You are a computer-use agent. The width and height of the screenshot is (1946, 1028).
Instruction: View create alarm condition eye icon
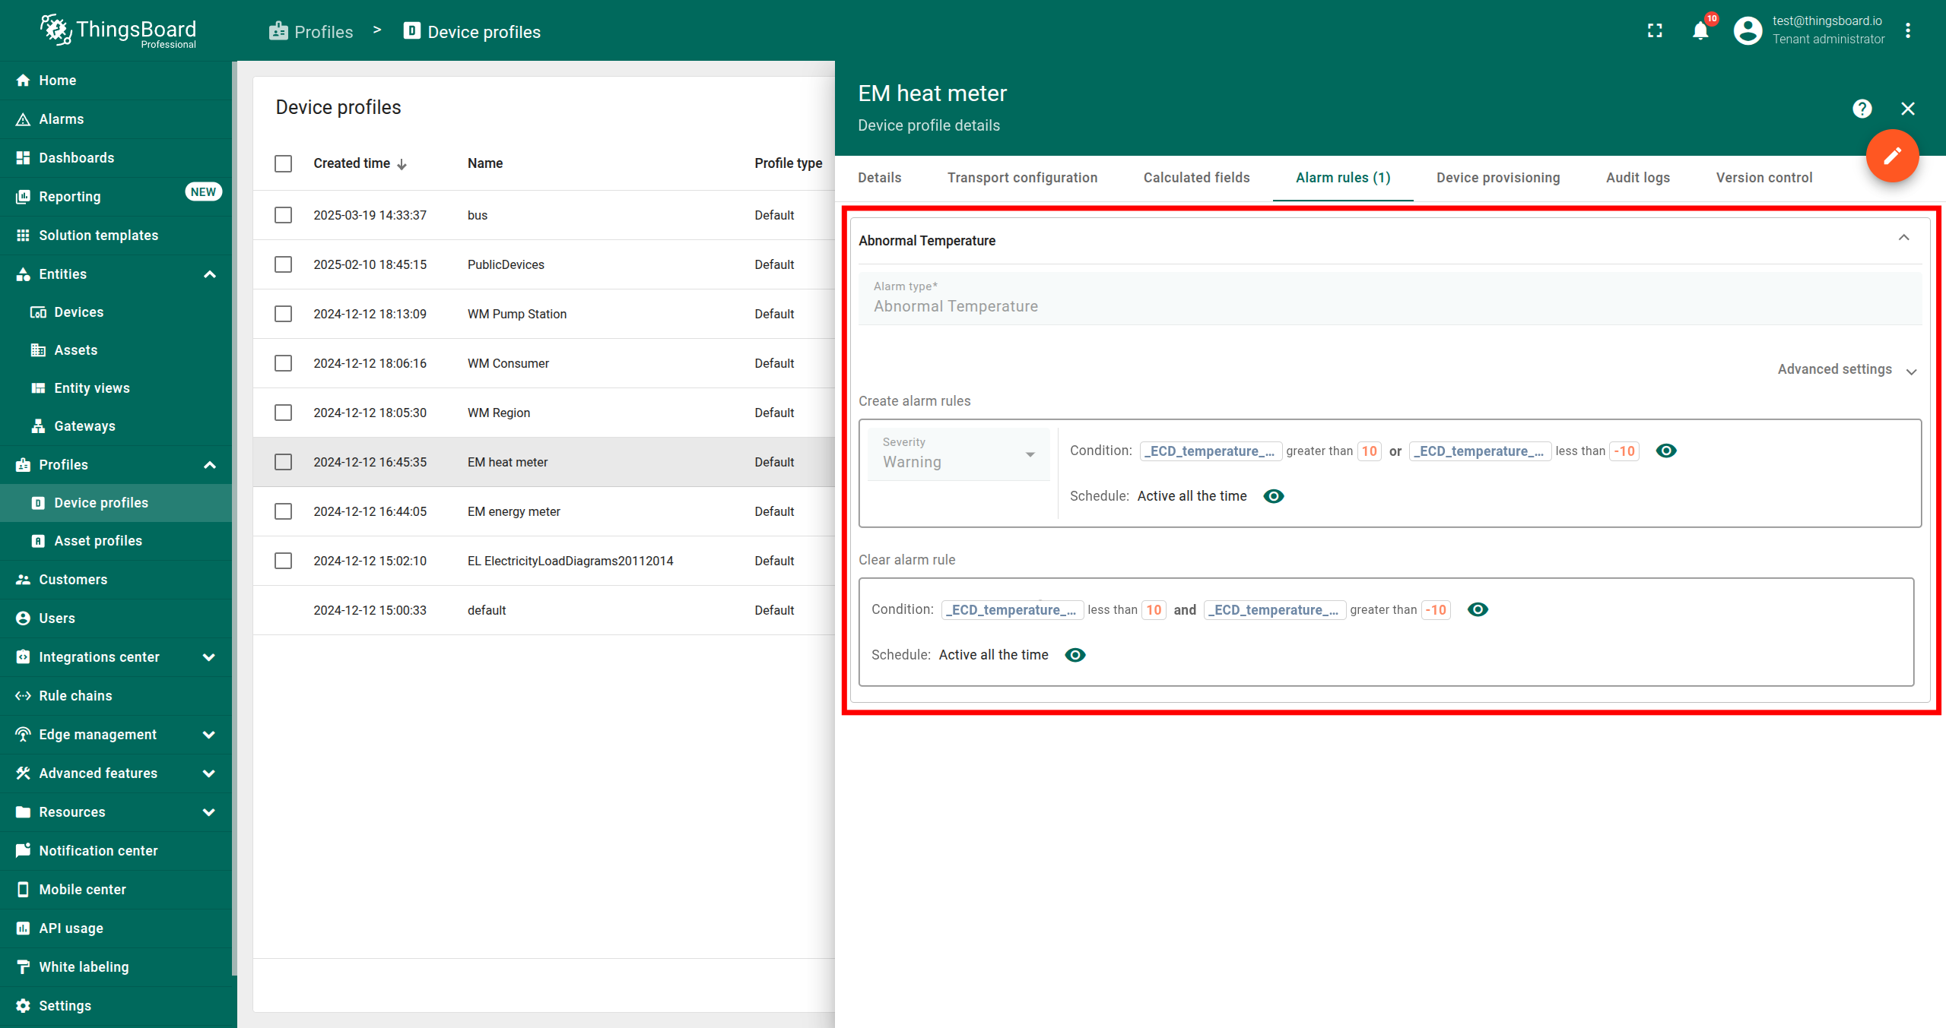(x=1665, y=451)
